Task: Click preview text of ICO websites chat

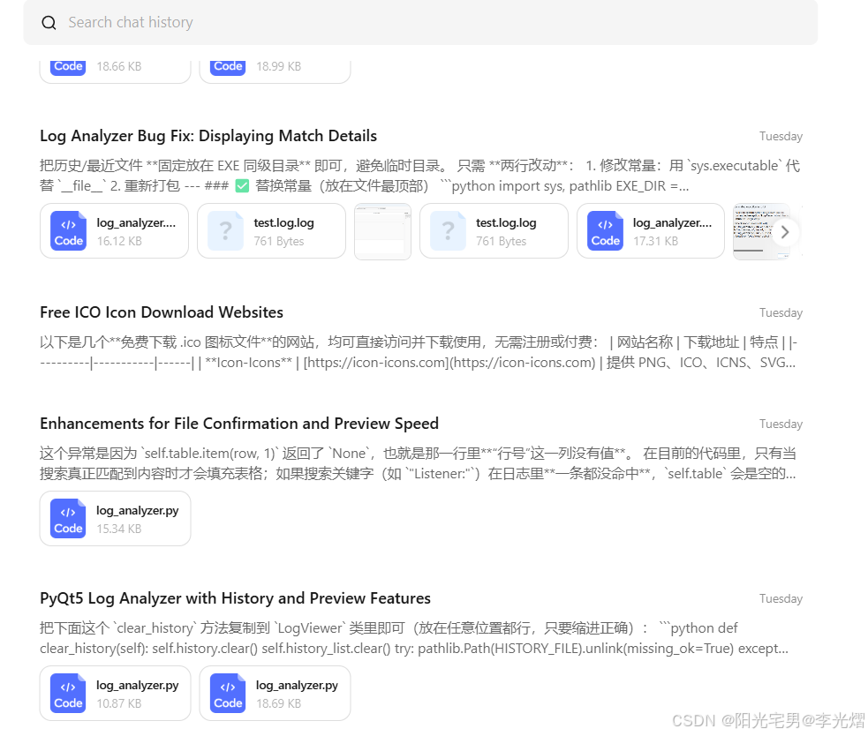Action: [419, 352]
